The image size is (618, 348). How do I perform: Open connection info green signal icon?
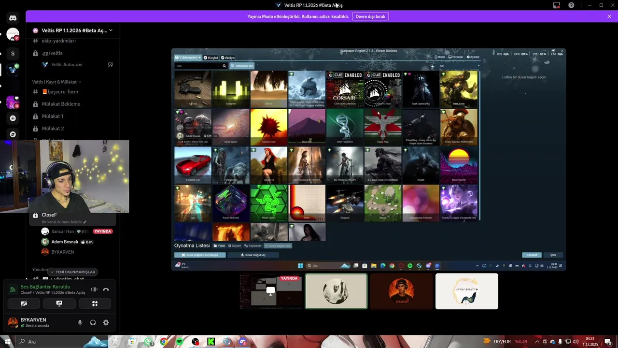click(x=13, y=290)
